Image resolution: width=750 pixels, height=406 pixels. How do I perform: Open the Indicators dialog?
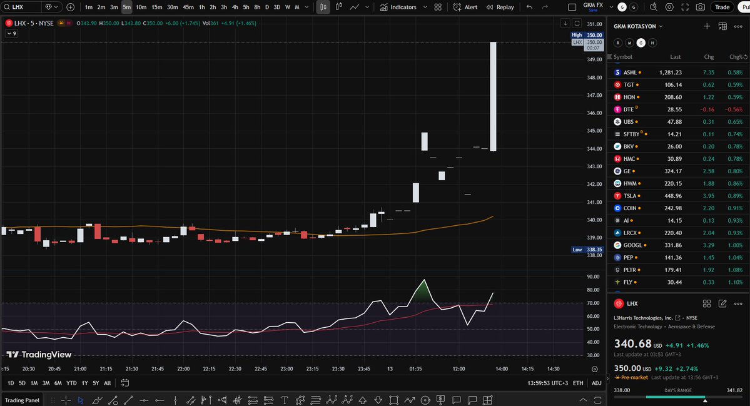398,7
